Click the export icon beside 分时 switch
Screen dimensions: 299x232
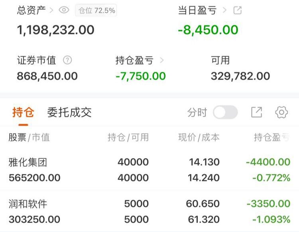point(256,112)
